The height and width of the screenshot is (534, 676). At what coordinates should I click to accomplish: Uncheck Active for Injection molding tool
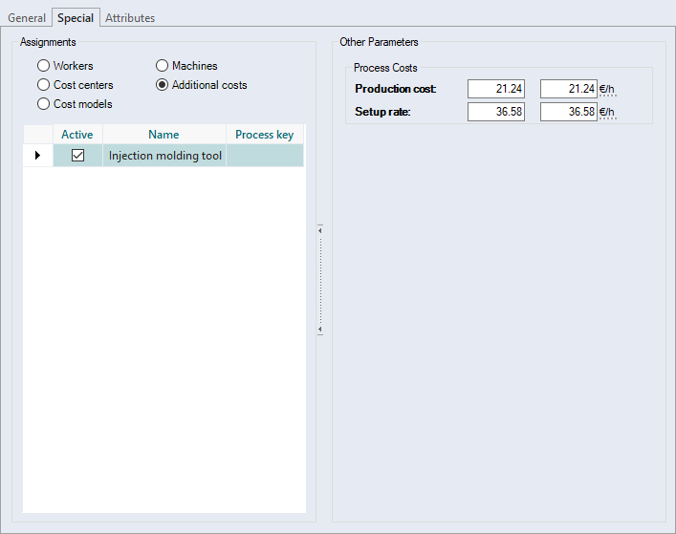78,156
